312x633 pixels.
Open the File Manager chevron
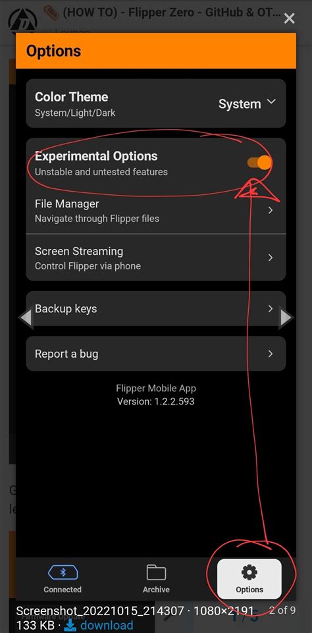click(x=271, y=210)
